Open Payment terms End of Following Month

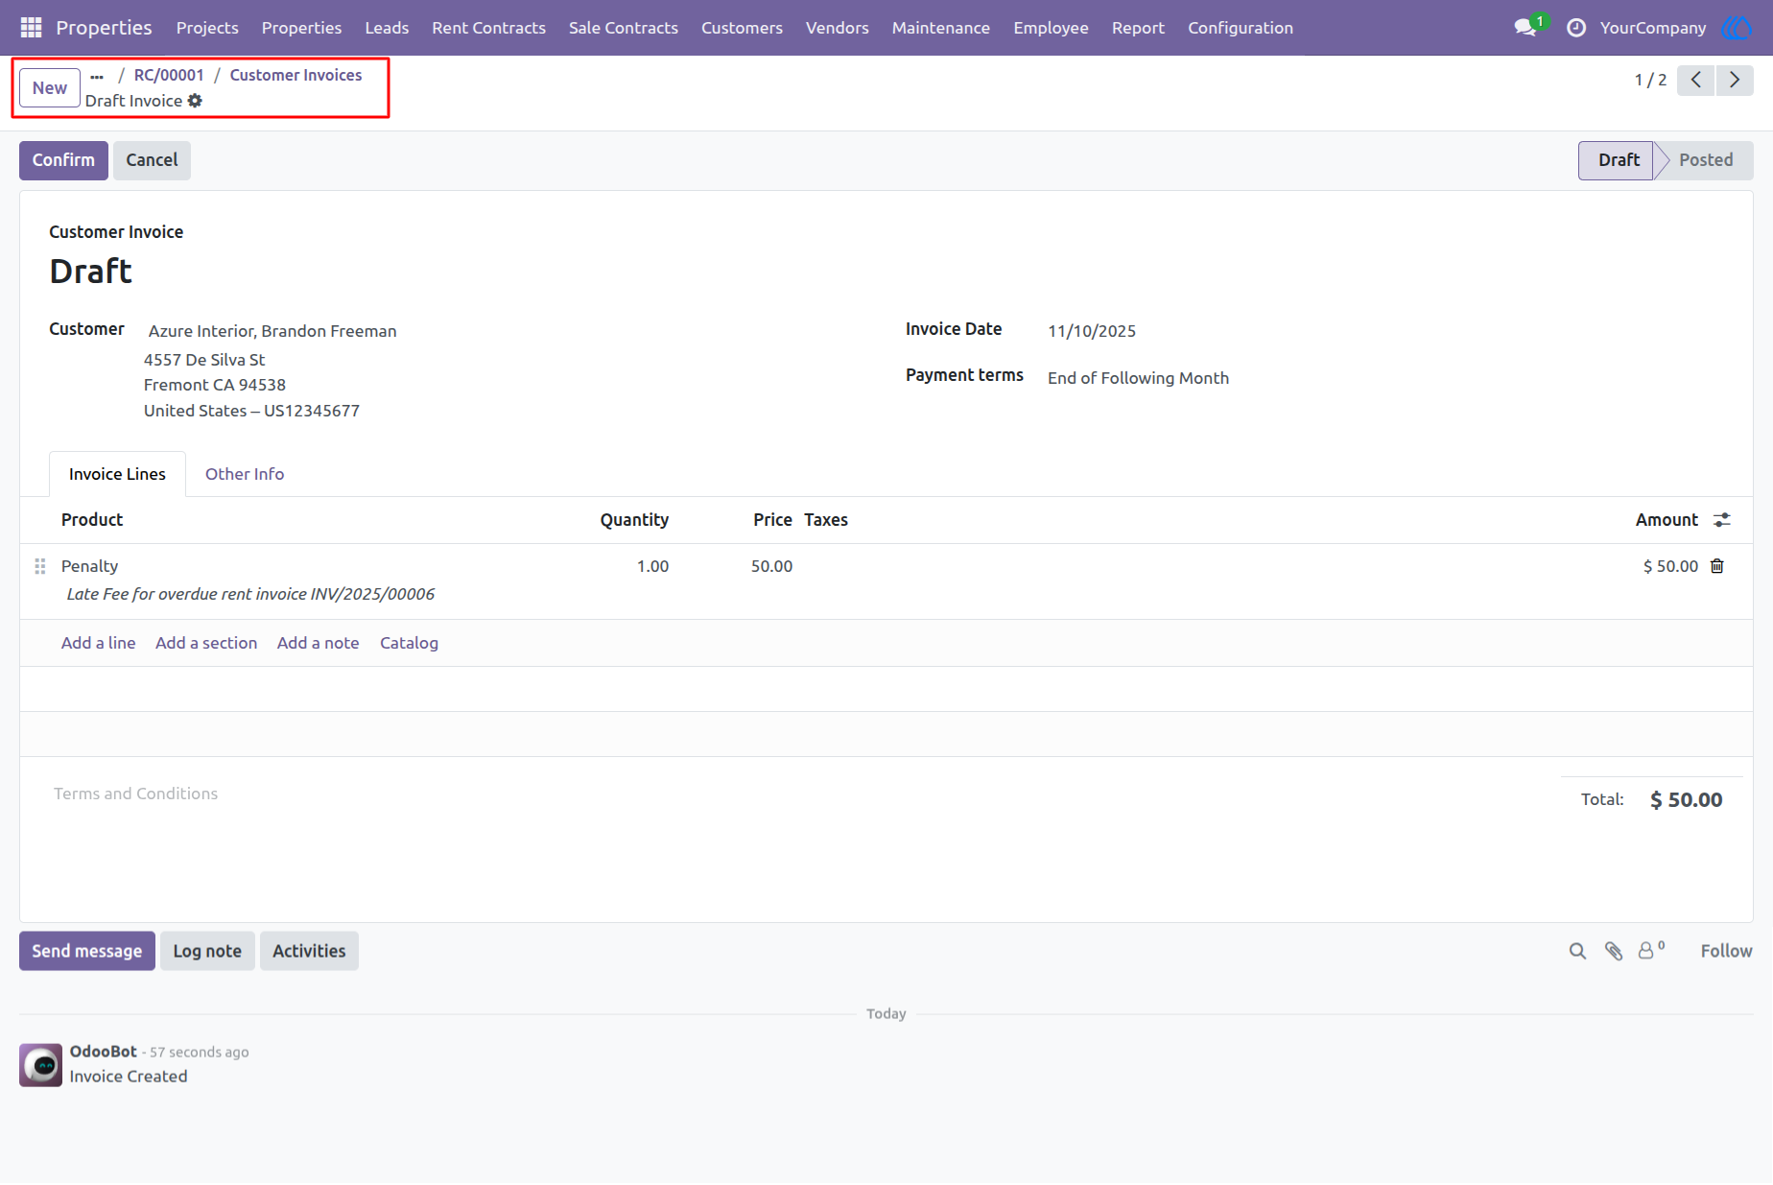click(1138, 378)
